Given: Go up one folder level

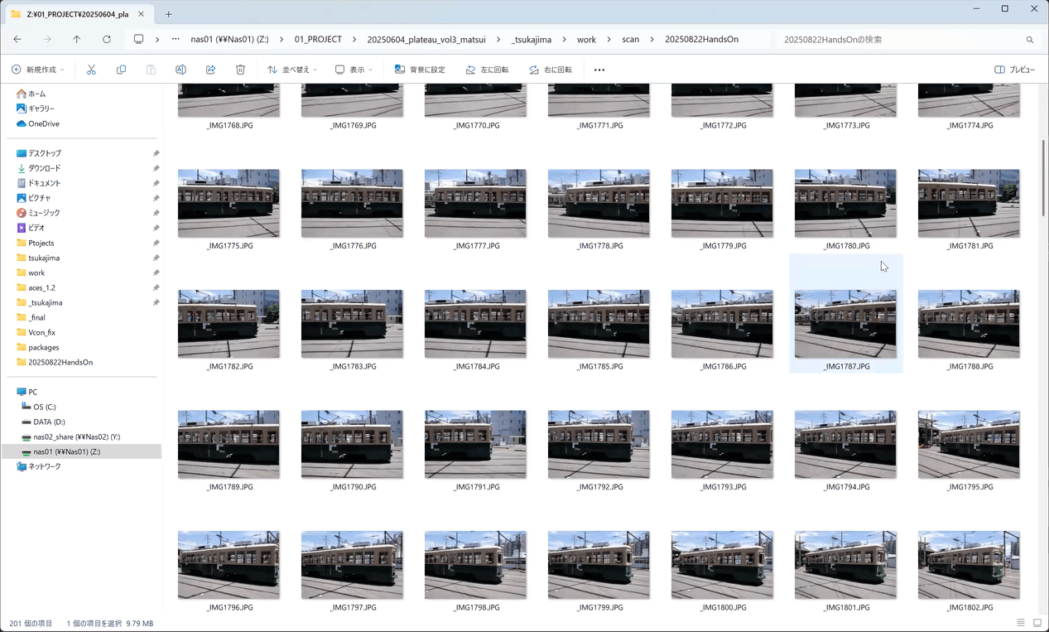Looking at the screenshot, I should point(77,39).
